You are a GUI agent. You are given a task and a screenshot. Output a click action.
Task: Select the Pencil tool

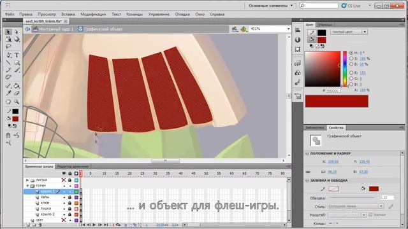[8, 70]
